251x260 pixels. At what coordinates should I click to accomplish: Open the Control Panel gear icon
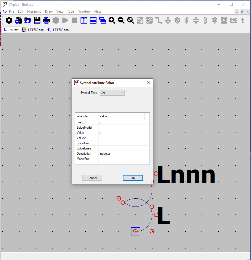click(9, 20)
